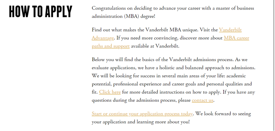The height and width of the screenshot is (131, 275).
Task: Click the "available at Vanderbilt" text
Action: tap(155, 46)
